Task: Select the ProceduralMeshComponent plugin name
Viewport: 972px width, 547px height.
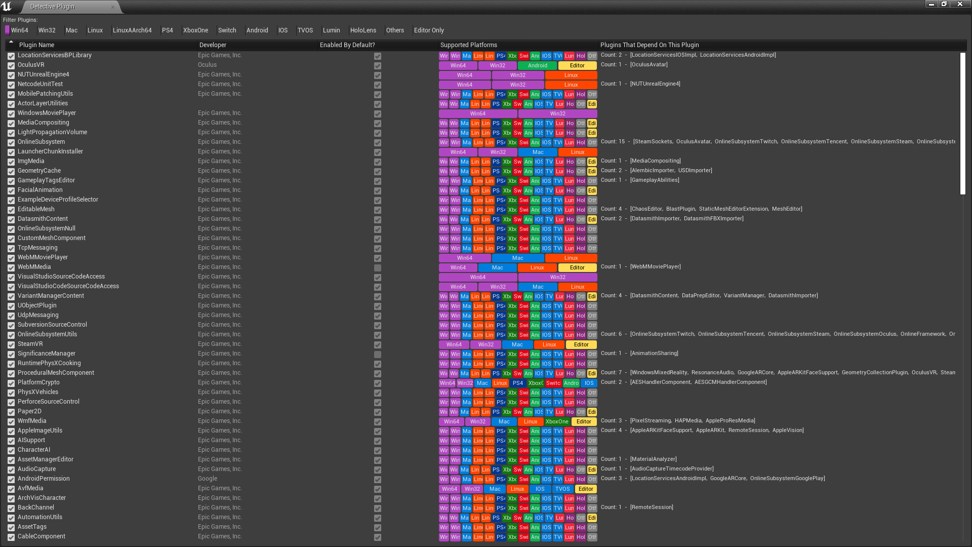Action: click(x=56, y=373)
